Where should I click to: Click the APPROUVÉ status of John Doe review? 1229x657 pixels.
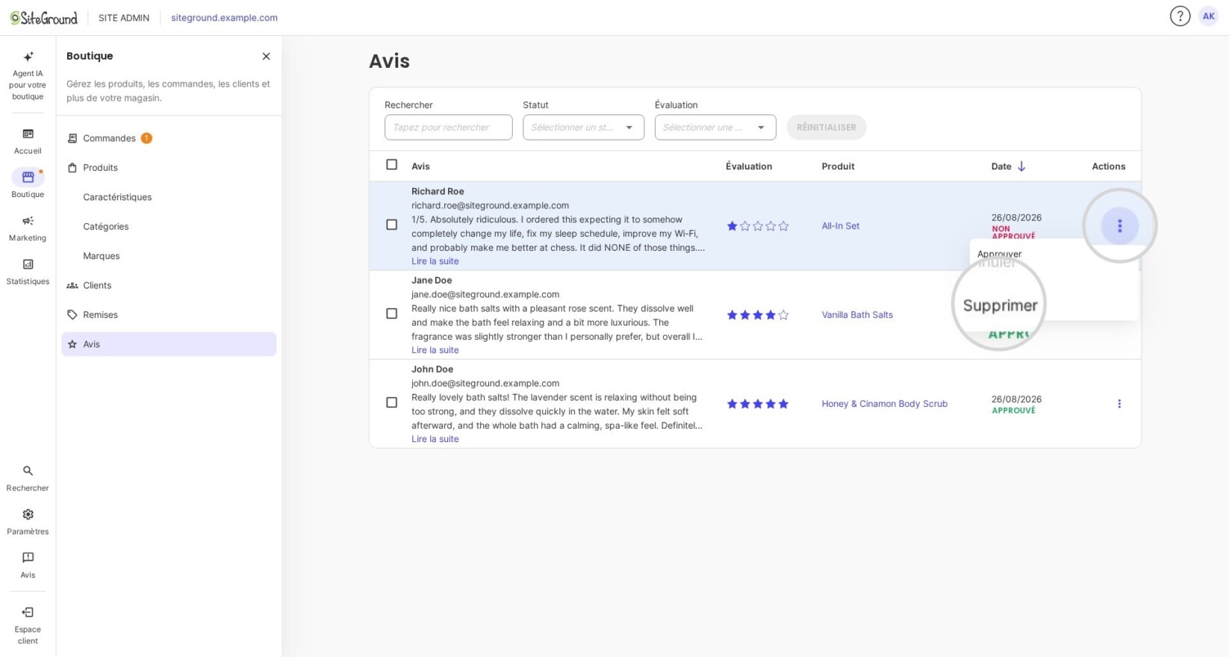(x=1013, y=411)
